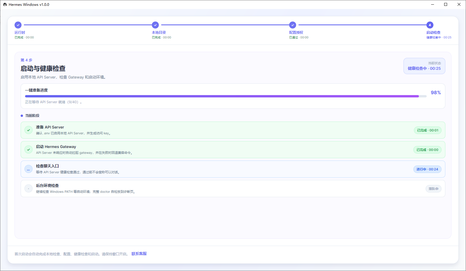The image size is (466, 271).
Task: Click the 确认 .env 已启用本地 API Server description
Action: tap(74, 133)
